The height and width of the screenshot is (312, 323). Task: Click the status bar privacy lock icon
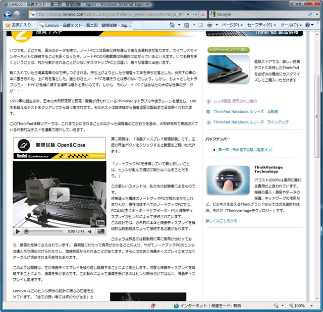pos(276,306)
